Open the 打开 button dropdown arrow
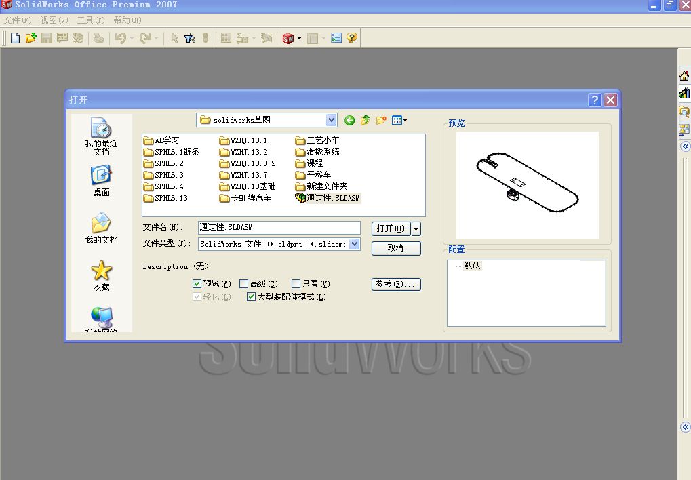Viewport: 691px width, 480px height. (x=416, y=228)
